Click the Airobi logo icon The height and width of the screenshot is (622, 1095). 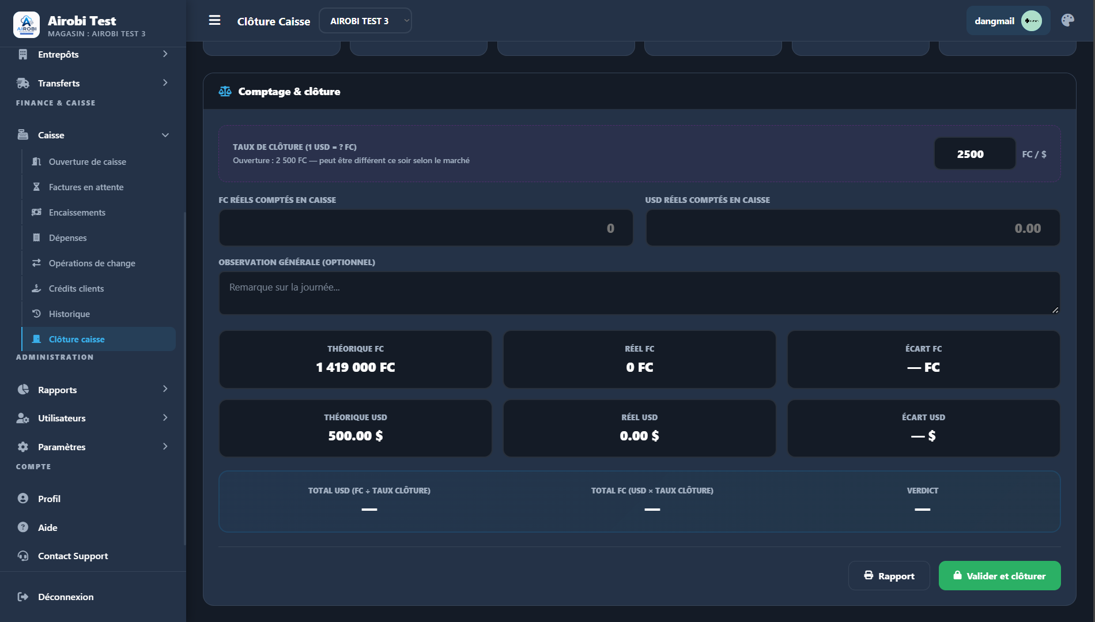(x=27, y=25)
